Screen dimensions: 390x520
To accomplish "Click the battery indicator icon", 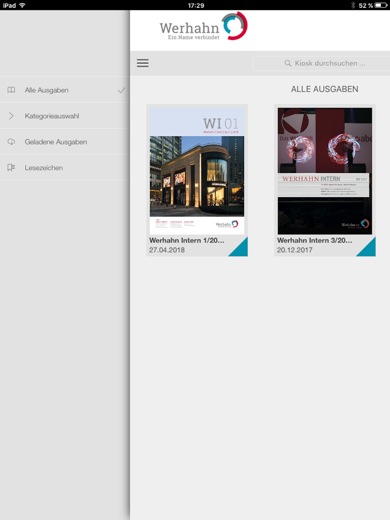I will point(381,5).
